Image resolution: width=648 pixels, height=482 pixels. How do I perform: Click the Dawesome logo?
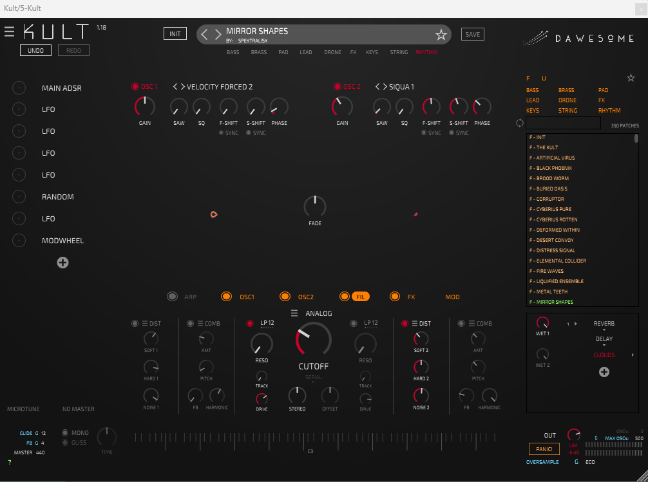tap(579, 38)
